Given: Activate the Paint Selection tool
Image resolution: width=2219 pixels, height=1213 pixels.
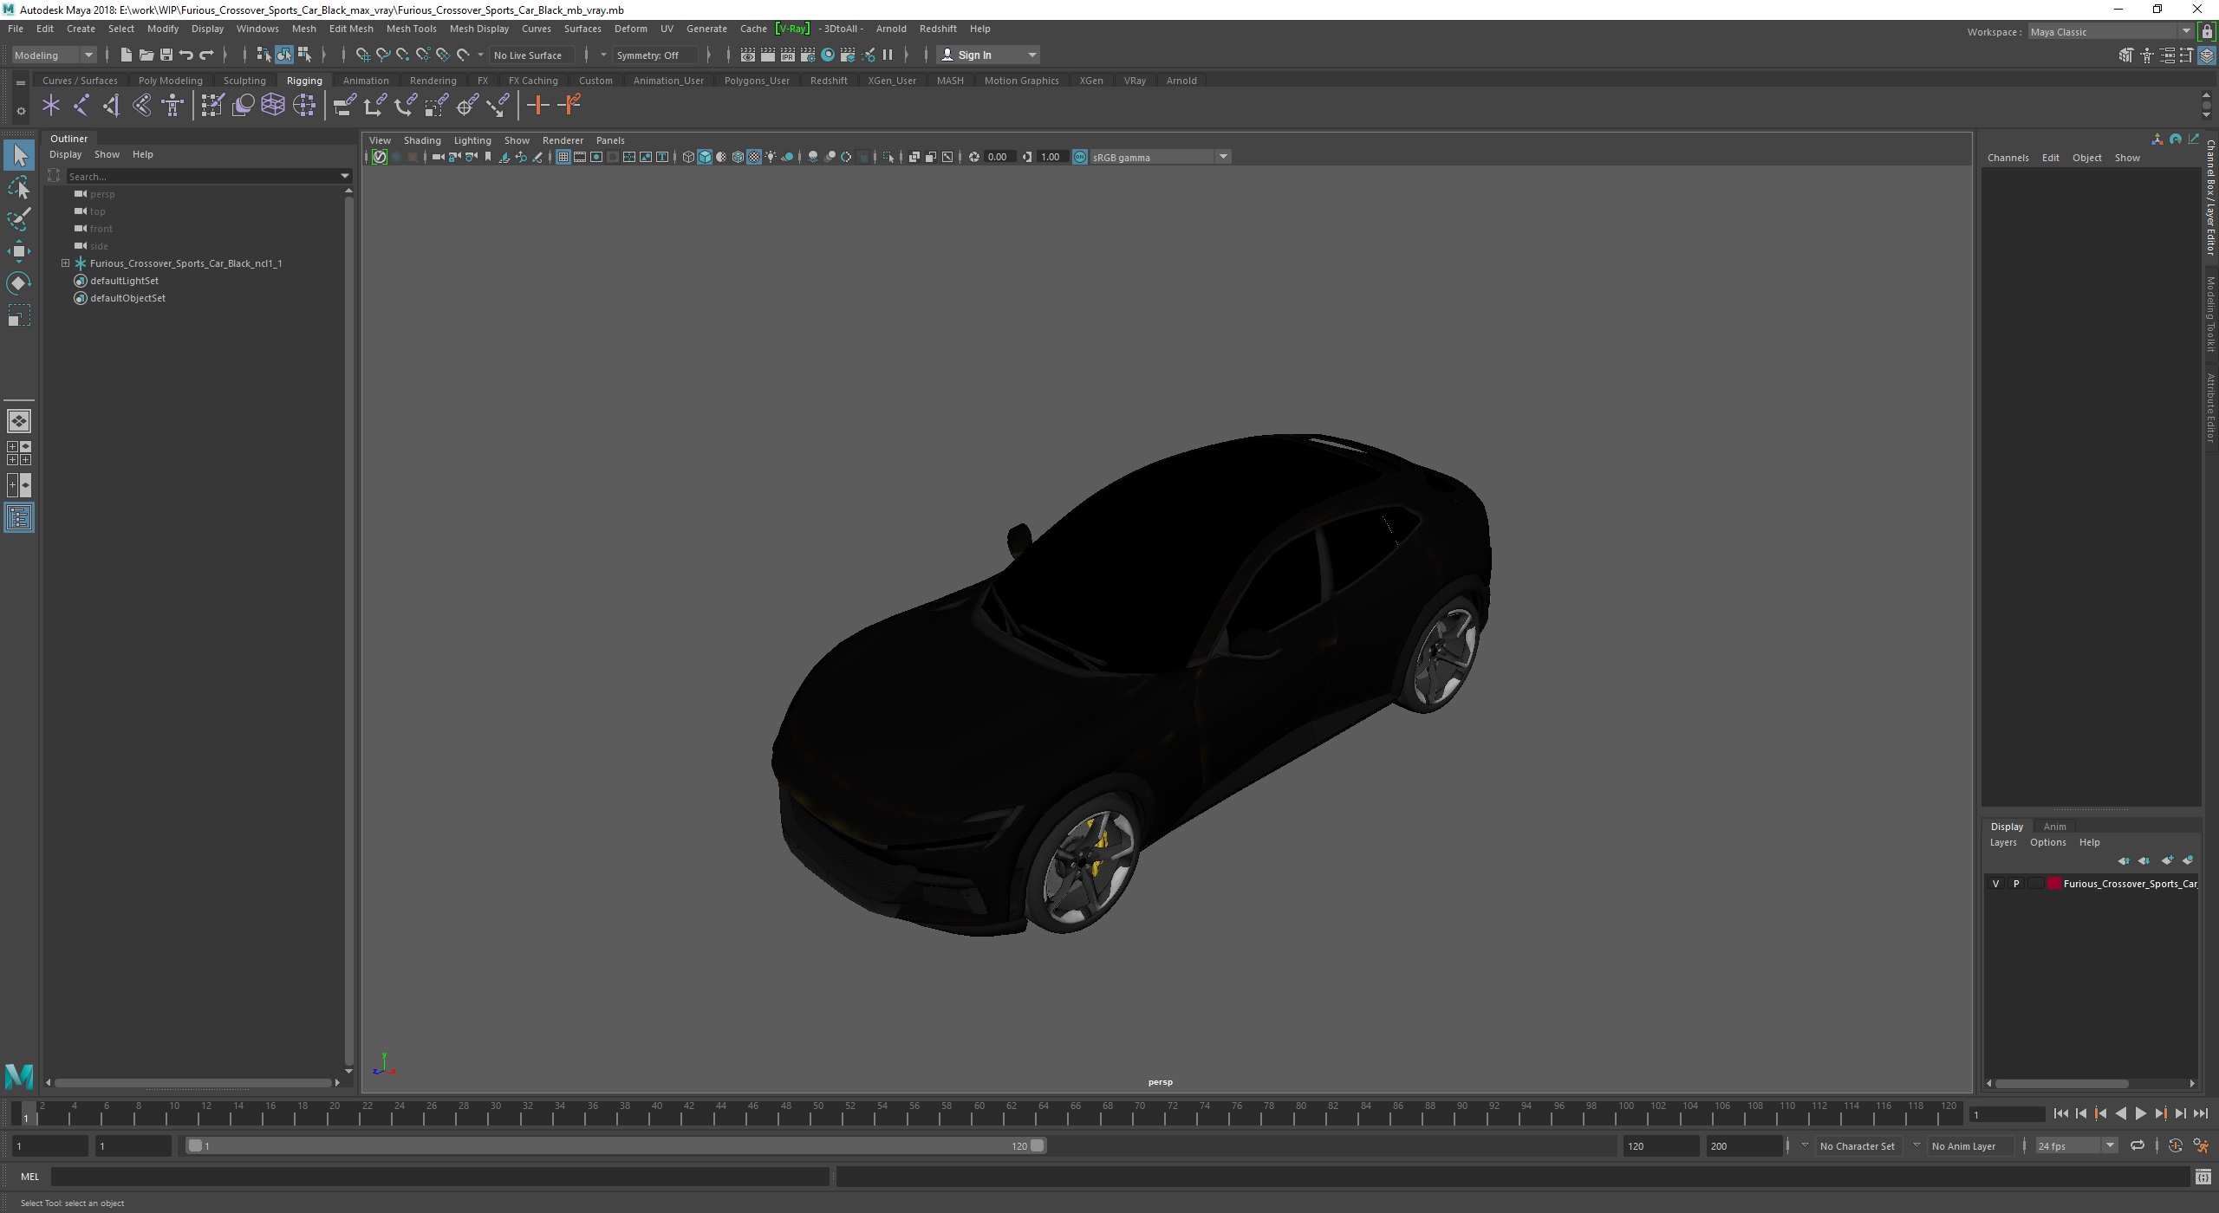Looking at the screenshot, I should (19, 219).
